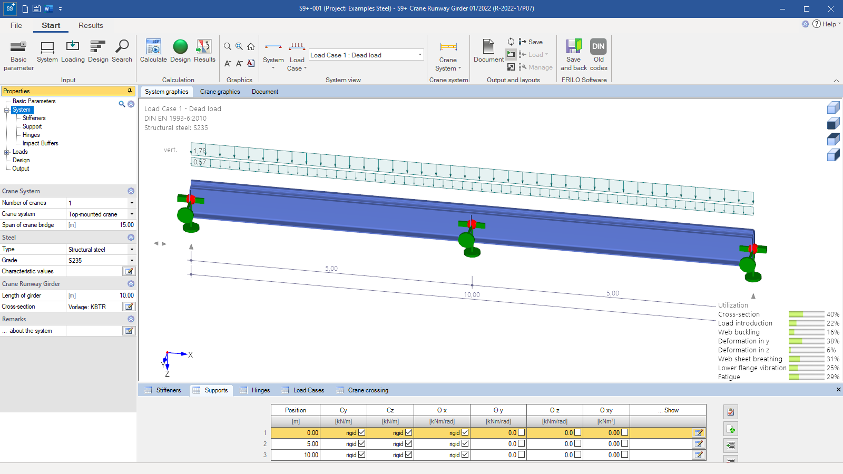Open the Document view tab
The image size is (843, 474).
click(x=265, y=92)
